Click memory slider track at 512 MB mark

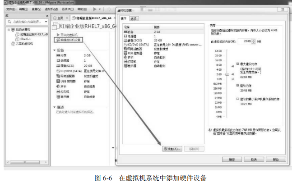(227, 84)
